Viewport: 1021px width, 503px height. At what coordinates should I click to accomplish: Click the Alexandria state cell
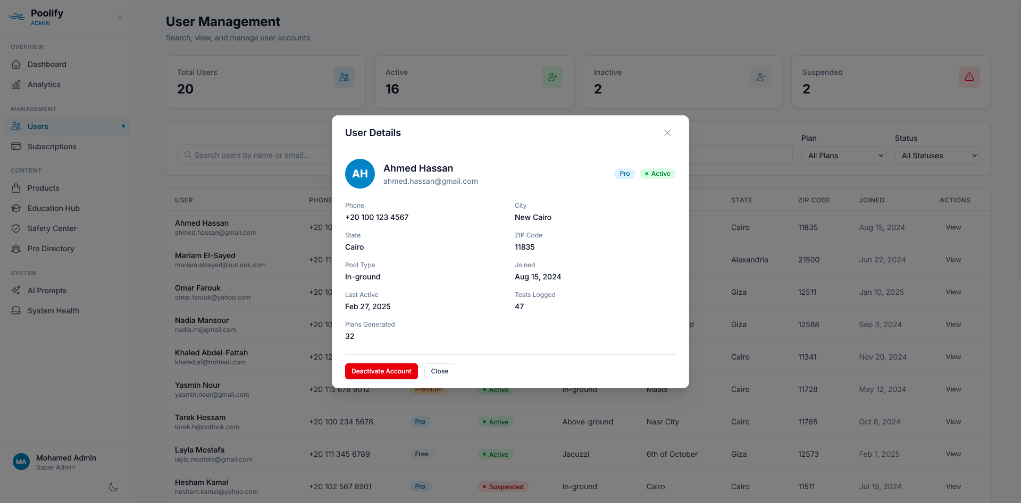[x=749, y=260]
